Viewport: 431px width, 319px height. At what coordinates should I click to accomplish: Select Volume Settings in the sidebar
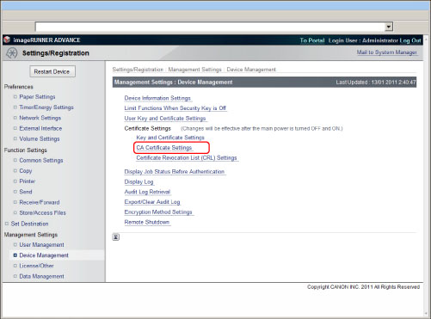[x=40, y=138]
